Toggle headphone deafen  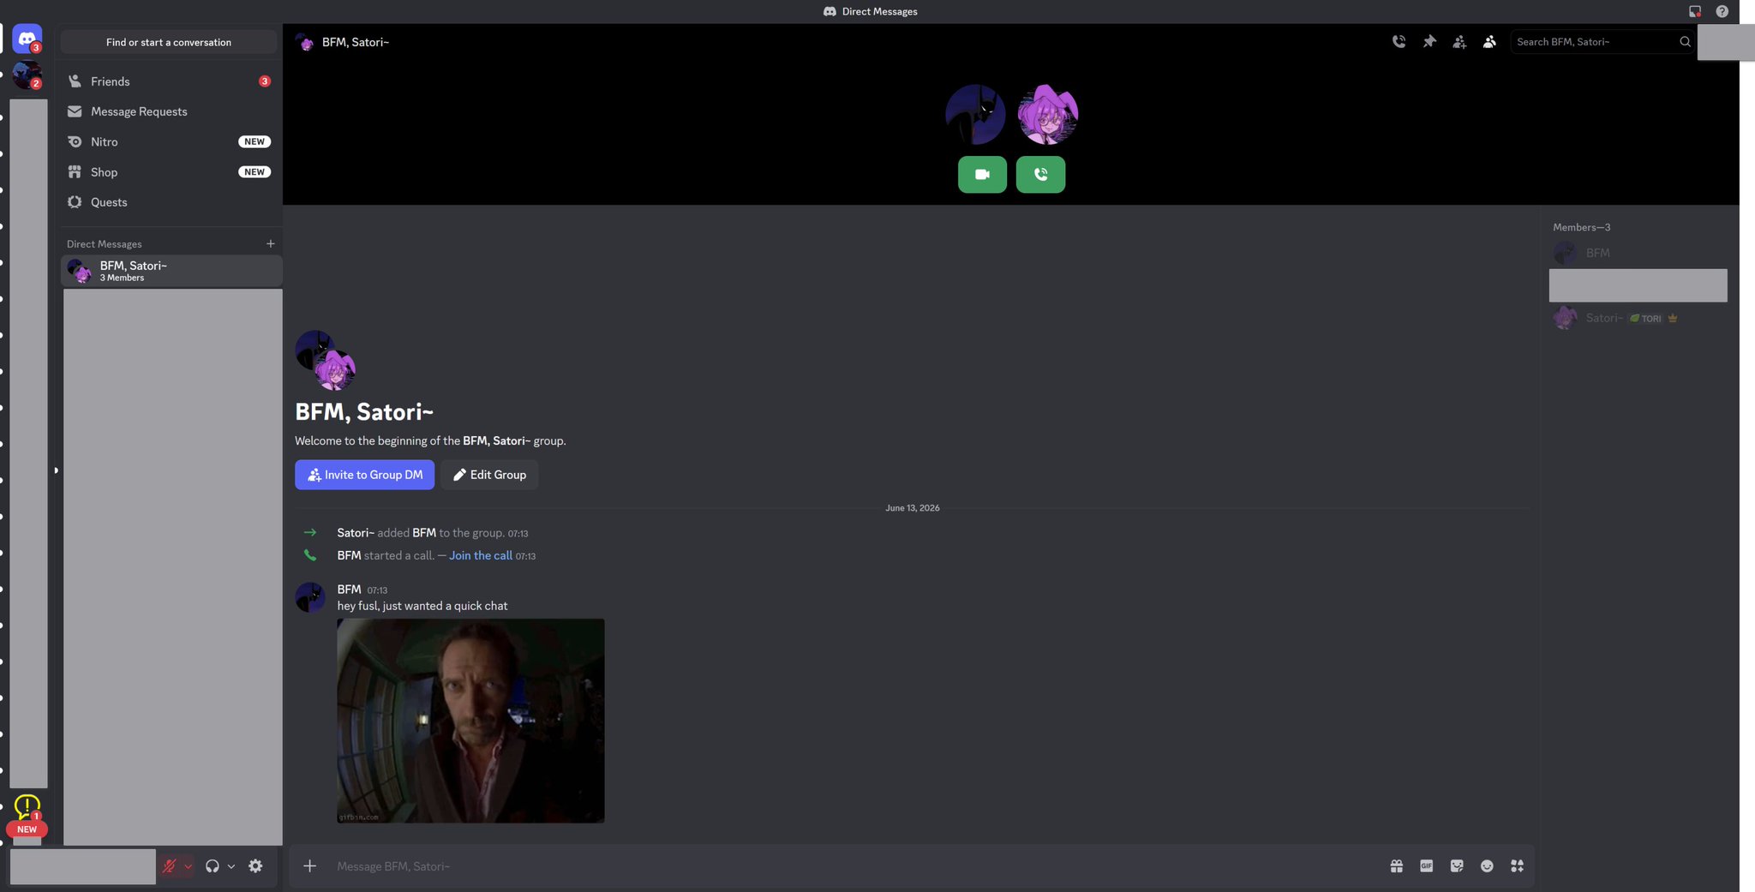pyautogui.click(x=212, y=866)
